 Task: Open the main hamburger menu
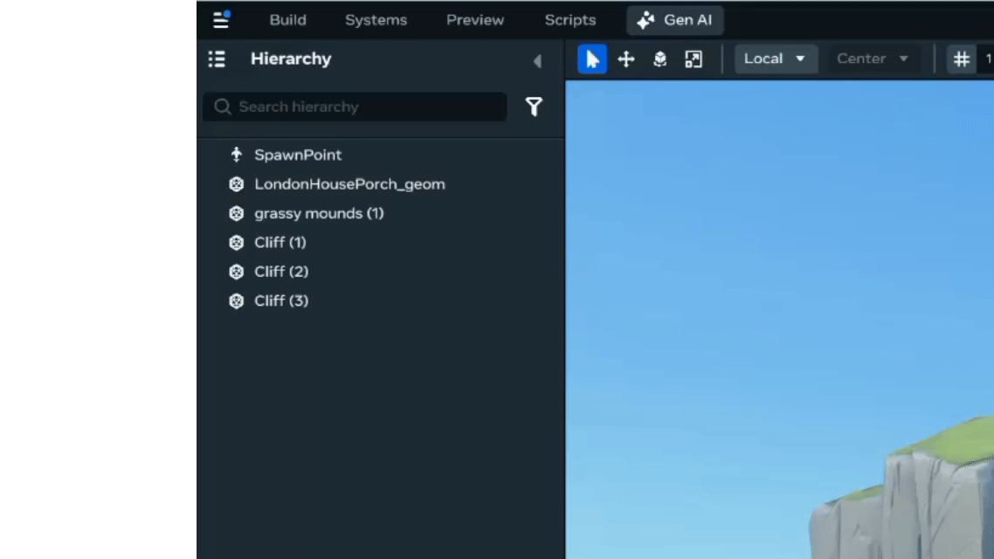221,19
